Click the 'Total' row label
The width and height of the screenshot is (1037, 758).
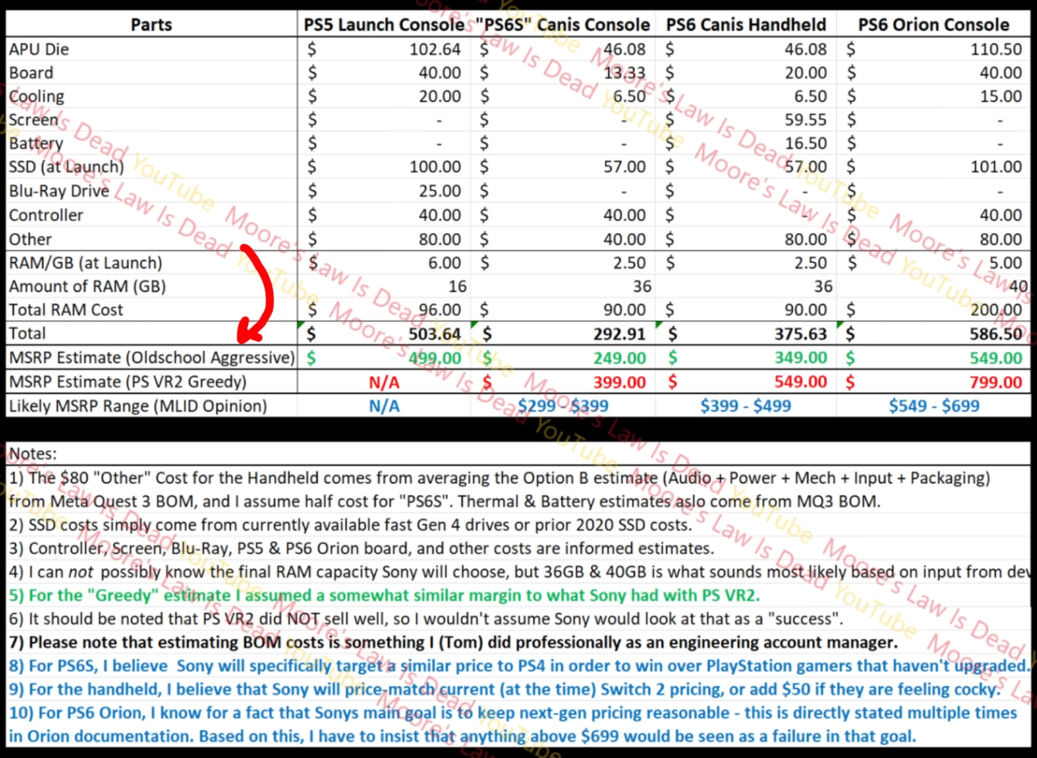point(27,333)
